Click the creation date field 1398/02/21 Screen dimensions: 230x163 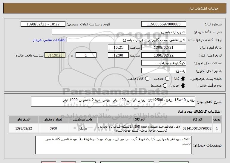(x=164, y=48)
